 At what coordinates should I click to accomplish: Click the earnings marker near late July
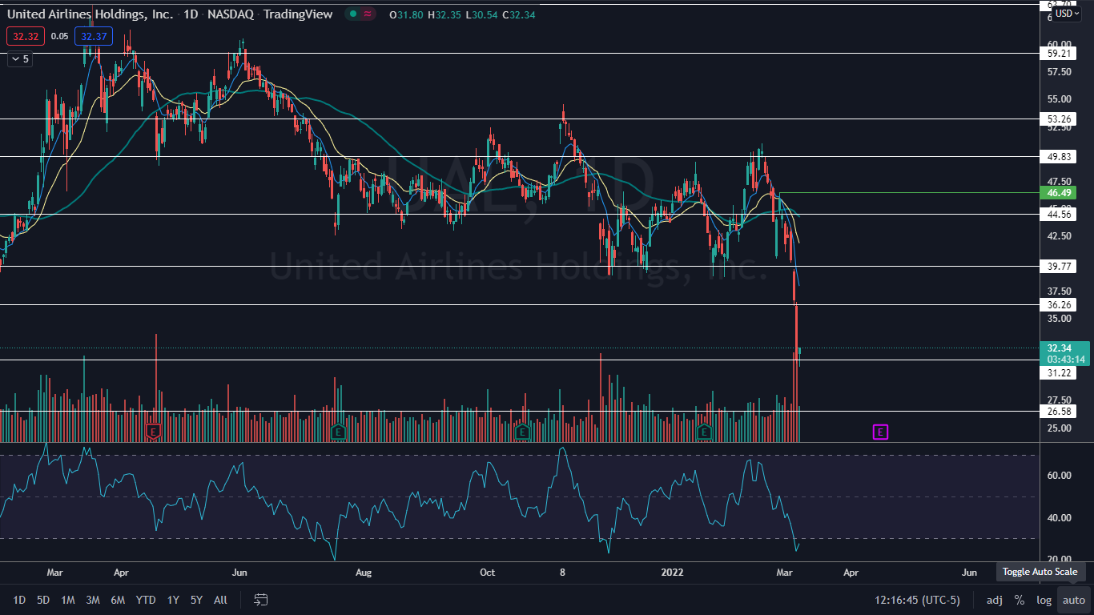click(337, 432)
